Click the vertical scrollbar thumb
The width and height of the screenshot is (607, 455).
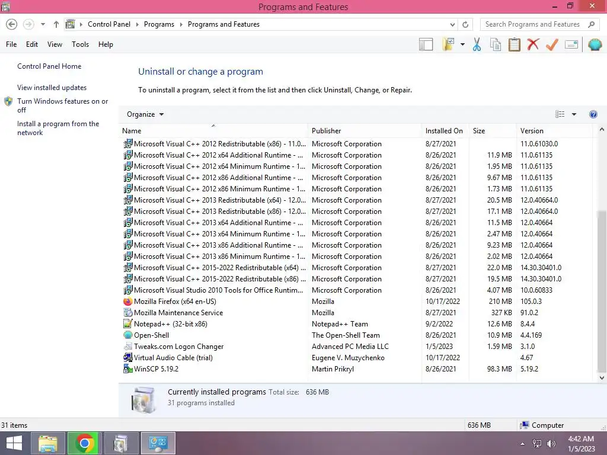[x=602, y=290]
